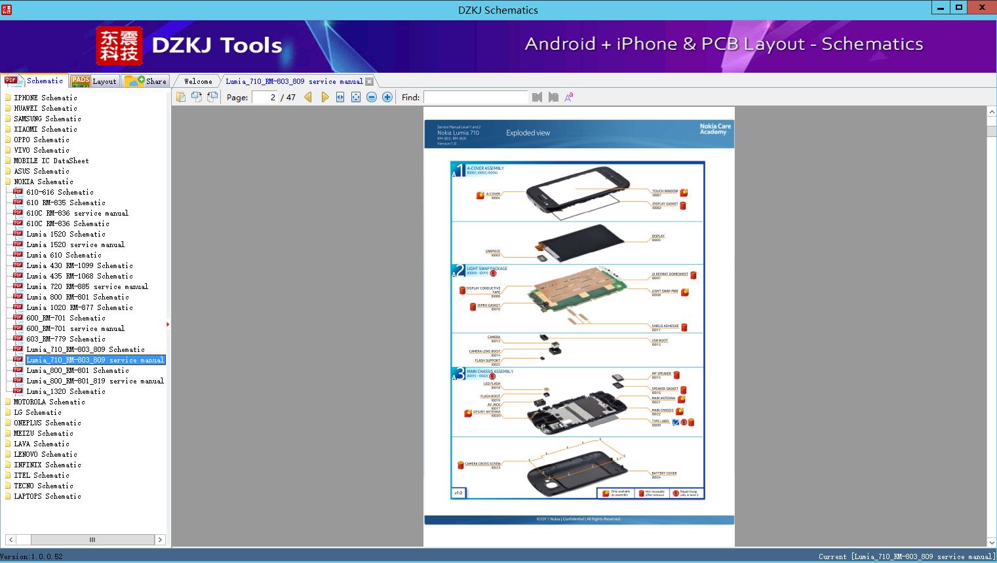Select Lumia 435 RM-1068 Schematic

pos(79,276)
